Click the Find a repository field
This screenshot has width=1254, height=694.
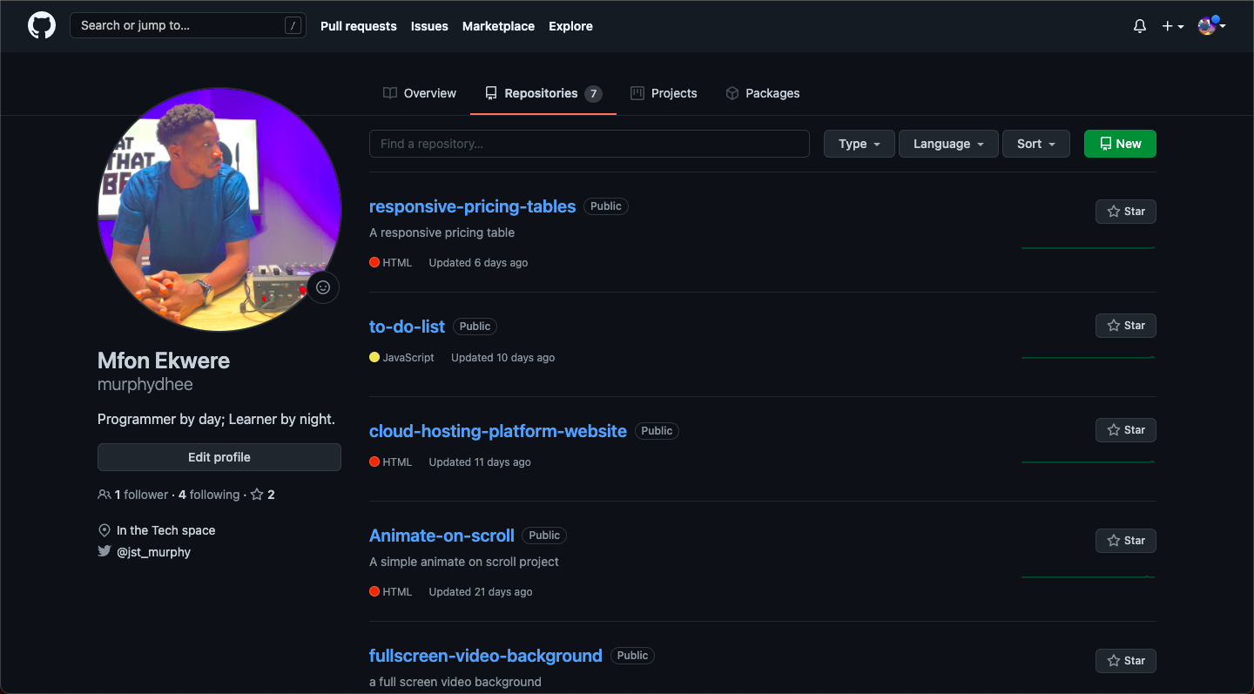[589, 144]
